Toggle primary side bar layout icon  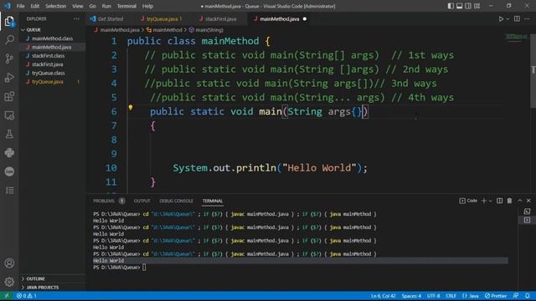[451, 6]
